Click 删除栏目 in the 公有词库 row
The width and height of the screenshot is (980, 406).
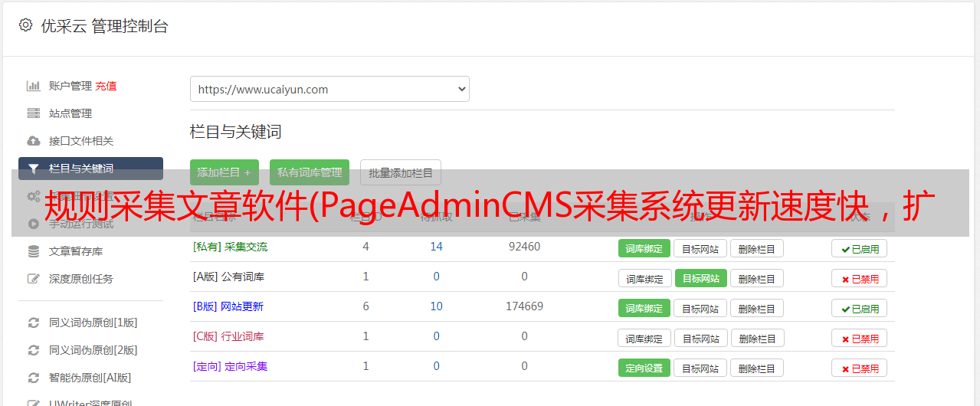(x=756, y=278)
